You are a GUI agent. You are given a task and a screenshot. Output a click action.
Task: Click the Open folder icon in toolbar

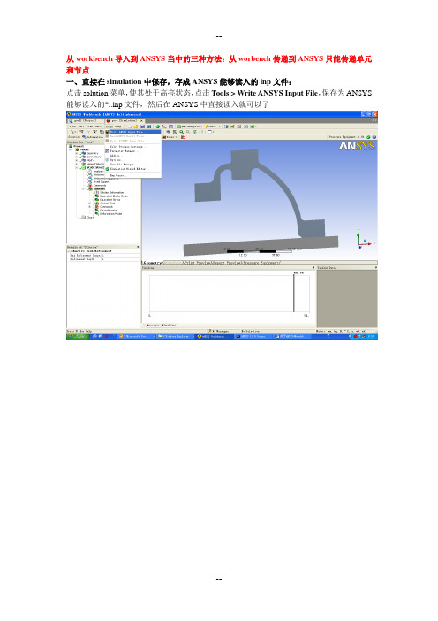pos(136,126)
